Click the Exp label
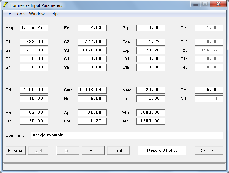 (x=126, y=51)
